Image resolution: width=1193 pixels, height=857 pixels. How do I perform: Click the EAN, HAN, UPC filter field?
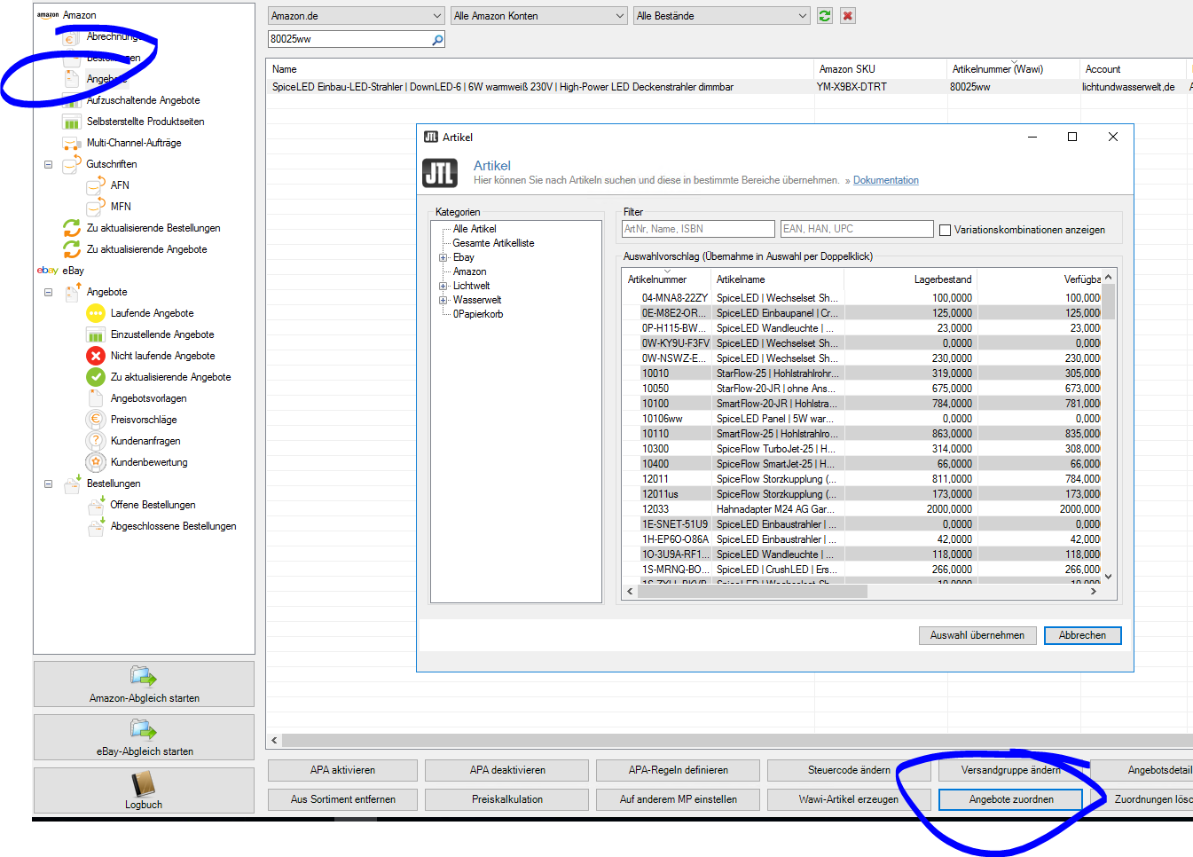[x=857, y=229]
